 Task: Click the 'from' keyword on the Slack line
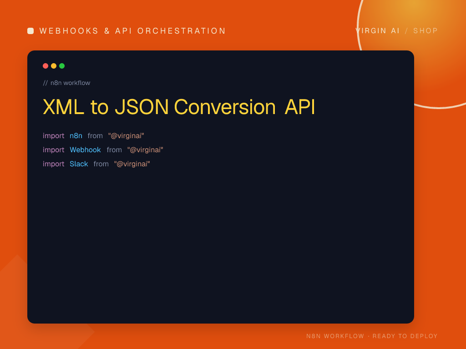click(101, 164)
